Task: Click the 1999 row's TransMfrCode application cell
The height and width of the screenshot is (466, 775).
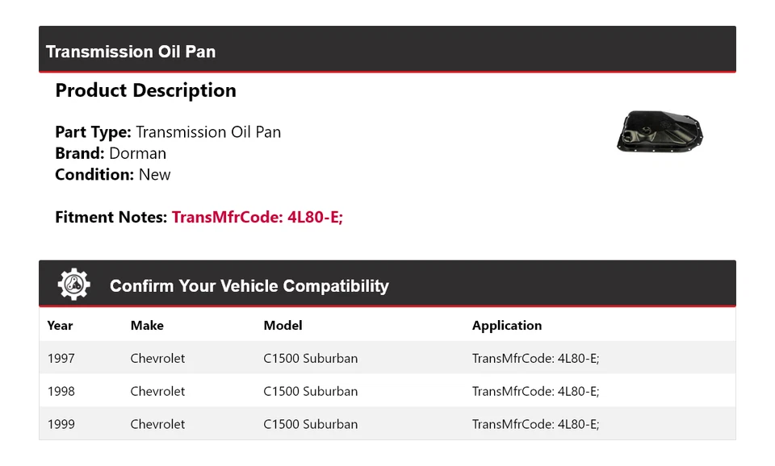Action: click(x=535, y=424)
